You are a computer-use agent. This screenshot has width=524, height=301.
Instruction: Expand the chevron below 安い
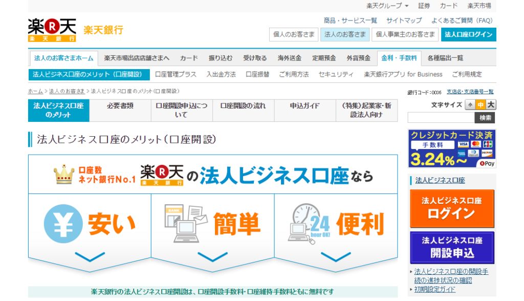tap(90, 255)
